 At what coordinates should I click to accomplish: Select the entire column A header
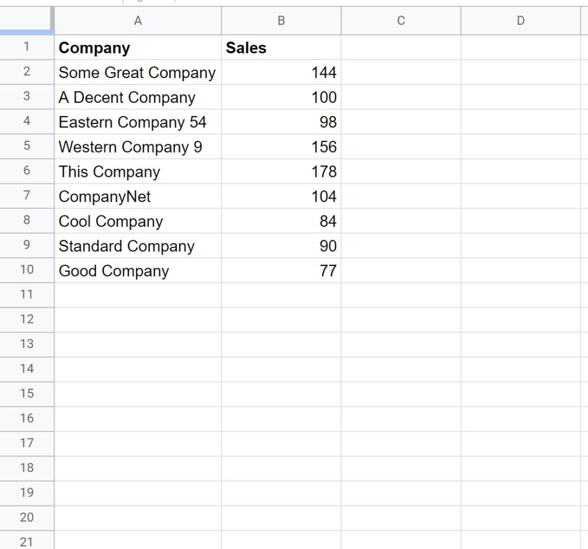(x=138, y=21)
